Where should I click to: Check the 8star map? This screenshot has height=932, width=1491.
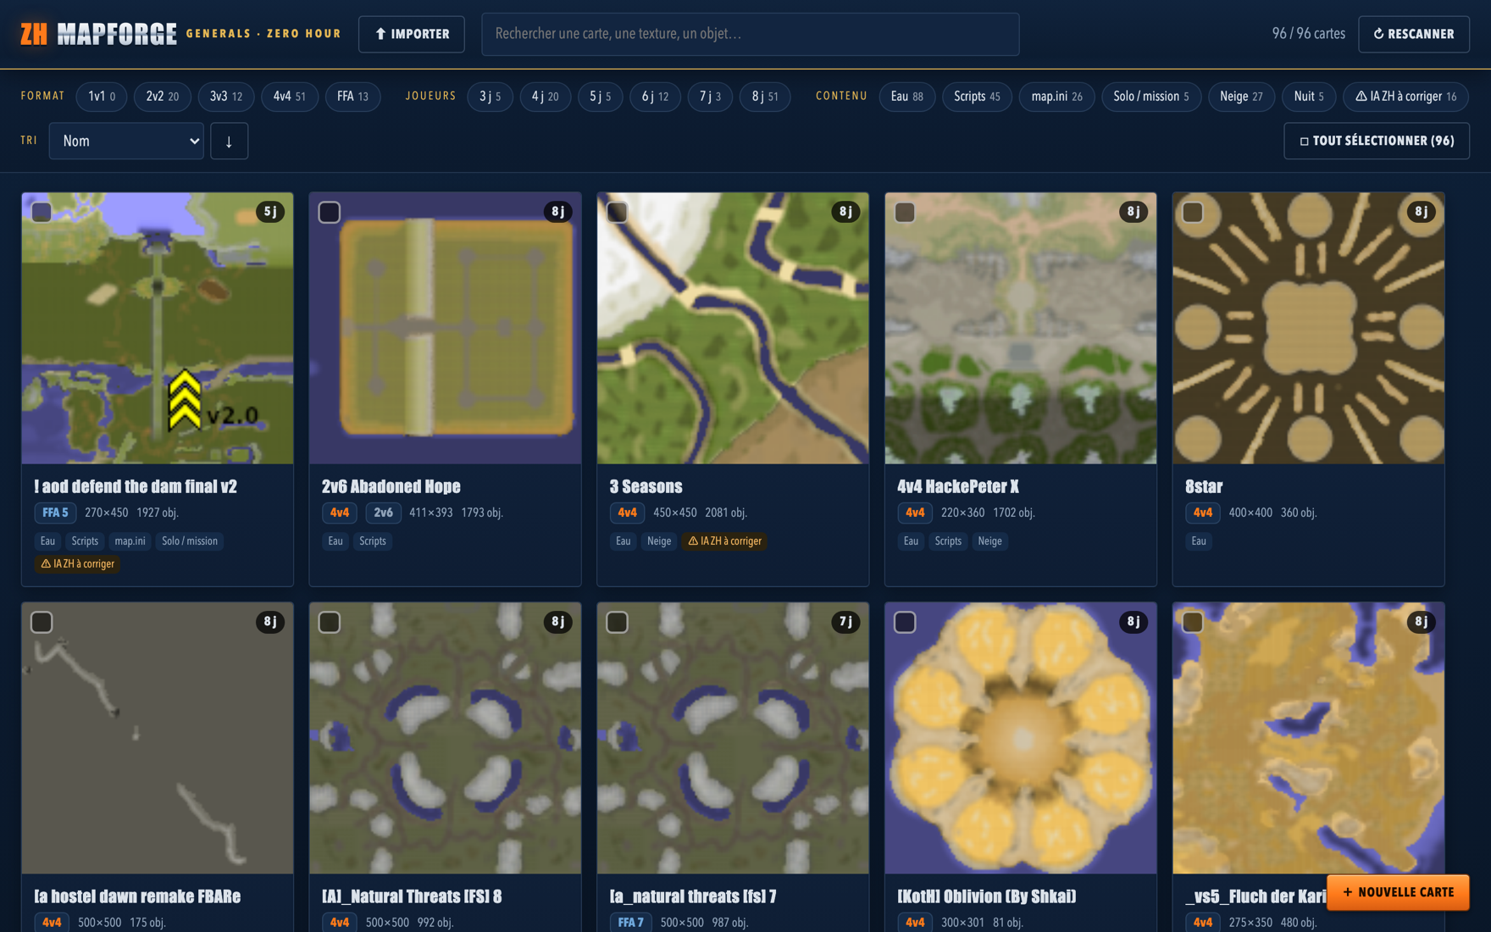point(1193,212)
